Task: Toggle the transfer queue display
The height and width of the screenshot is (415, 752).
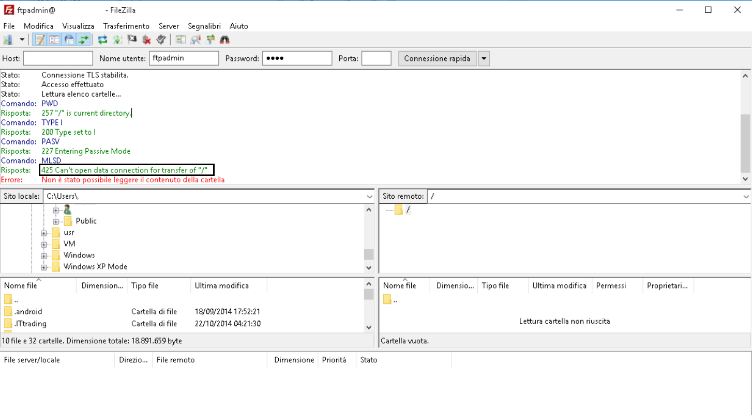Action: click(x=84, y=40)
